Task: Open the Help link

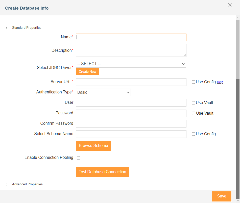Action: coord(220,82)
